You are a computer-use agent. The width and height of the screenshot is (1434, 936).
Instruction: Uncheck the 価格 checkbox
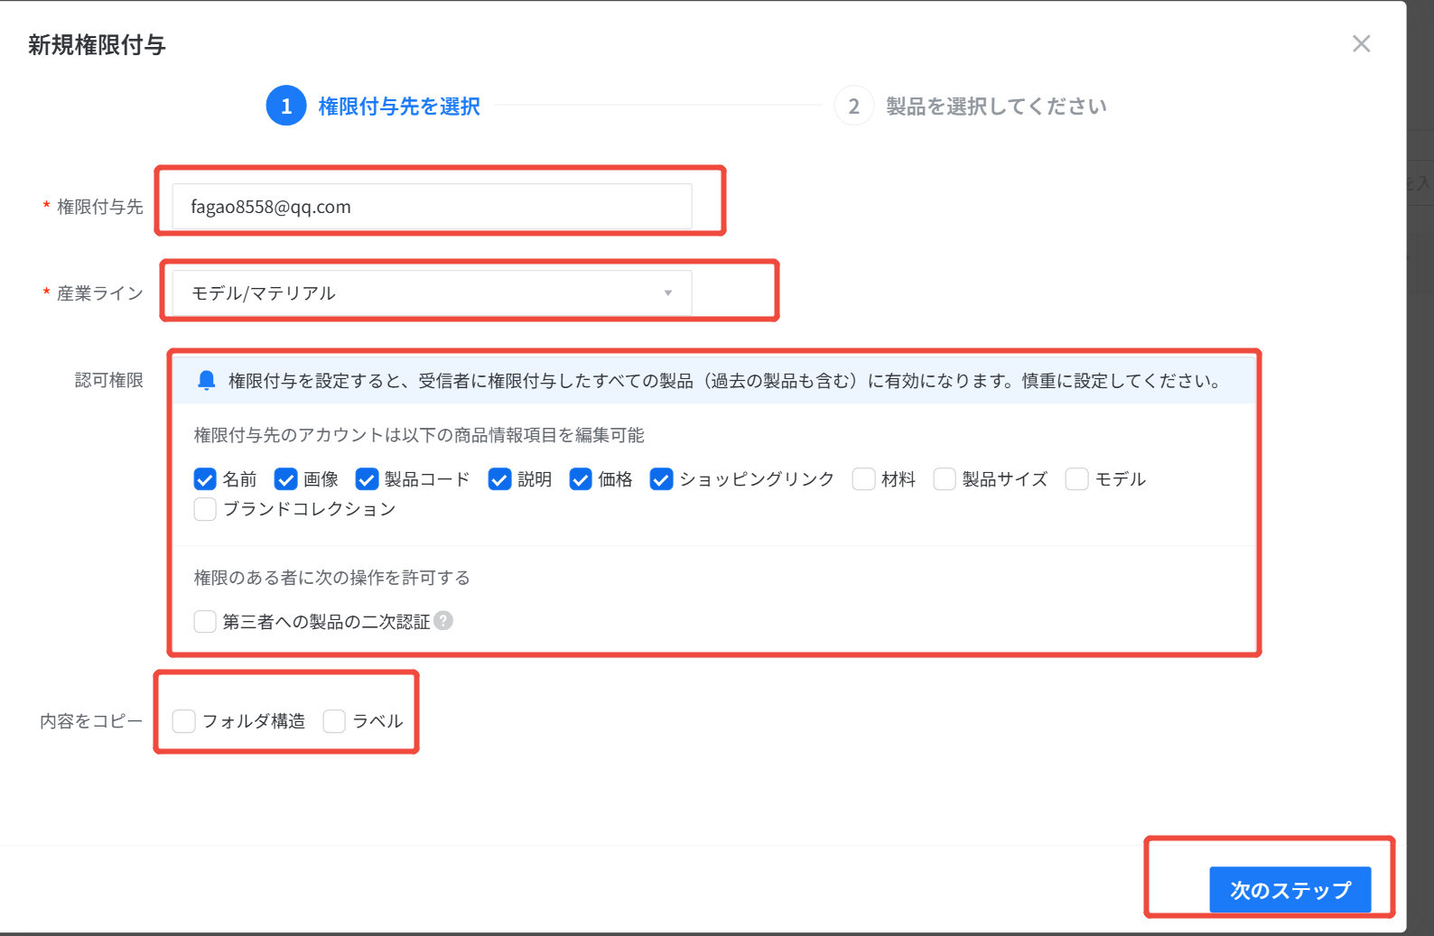581,478
